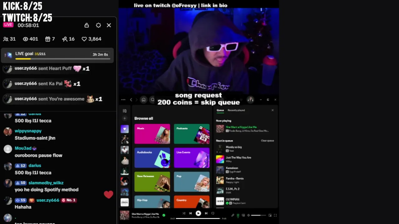The width and height of the screenshot is (399, 224).
Task: Click the connect to device icon
Action: pyautogui.click(x=243, y=215)
